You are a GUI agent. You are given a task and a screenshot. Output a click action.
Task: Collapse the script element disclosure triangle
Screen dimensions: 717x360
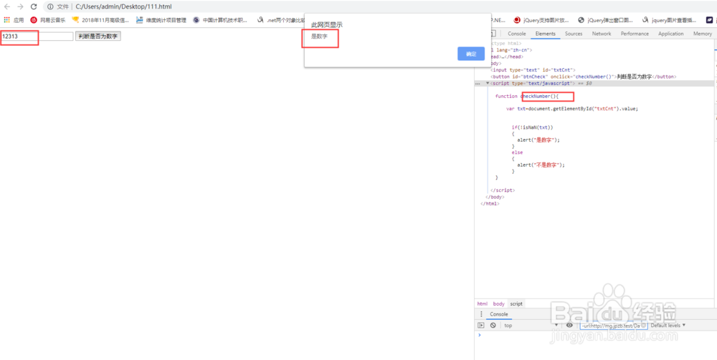pos(488,84)
